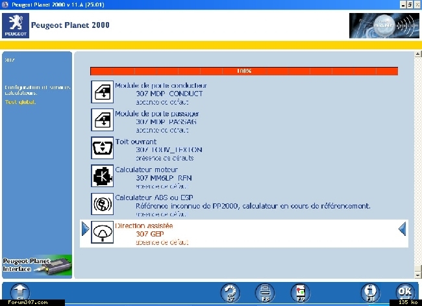This screenshot has width=422, height=306.
Task: Click the Peugeot Planet Interface device image
Action: 37,266
